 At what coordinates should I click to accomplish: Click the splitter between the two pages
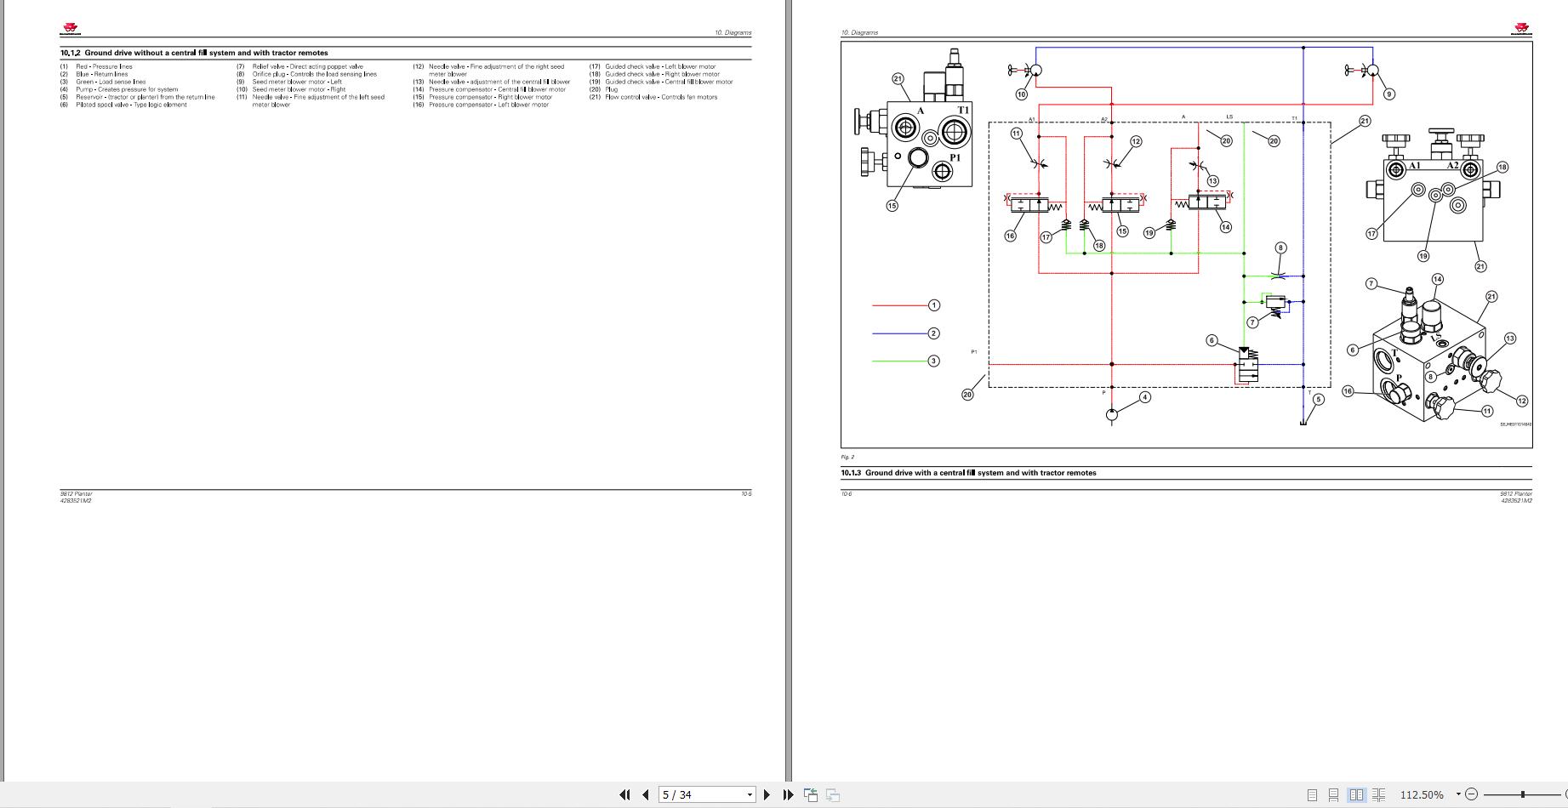[789, 391]
